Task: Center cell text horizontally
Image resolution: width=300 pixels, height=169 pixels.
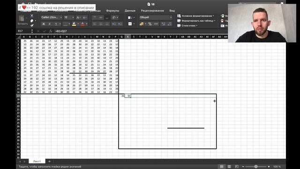Action: (101, 24)
